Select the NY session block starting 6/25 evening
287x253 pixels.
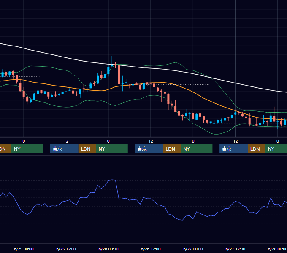(x=112, y=149)
